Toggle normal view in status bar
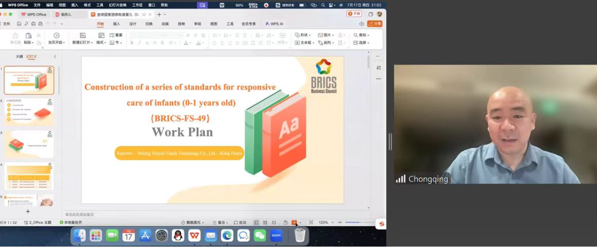Screen dimensions: 597x247 256,223
